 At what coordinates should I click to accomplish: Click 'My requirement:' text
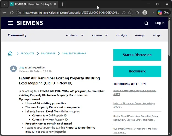[30, 99]
